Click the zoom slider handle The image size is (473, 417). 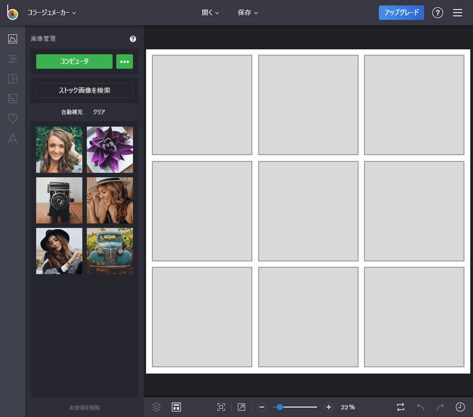pyautogui.click(x=280, y=407)
